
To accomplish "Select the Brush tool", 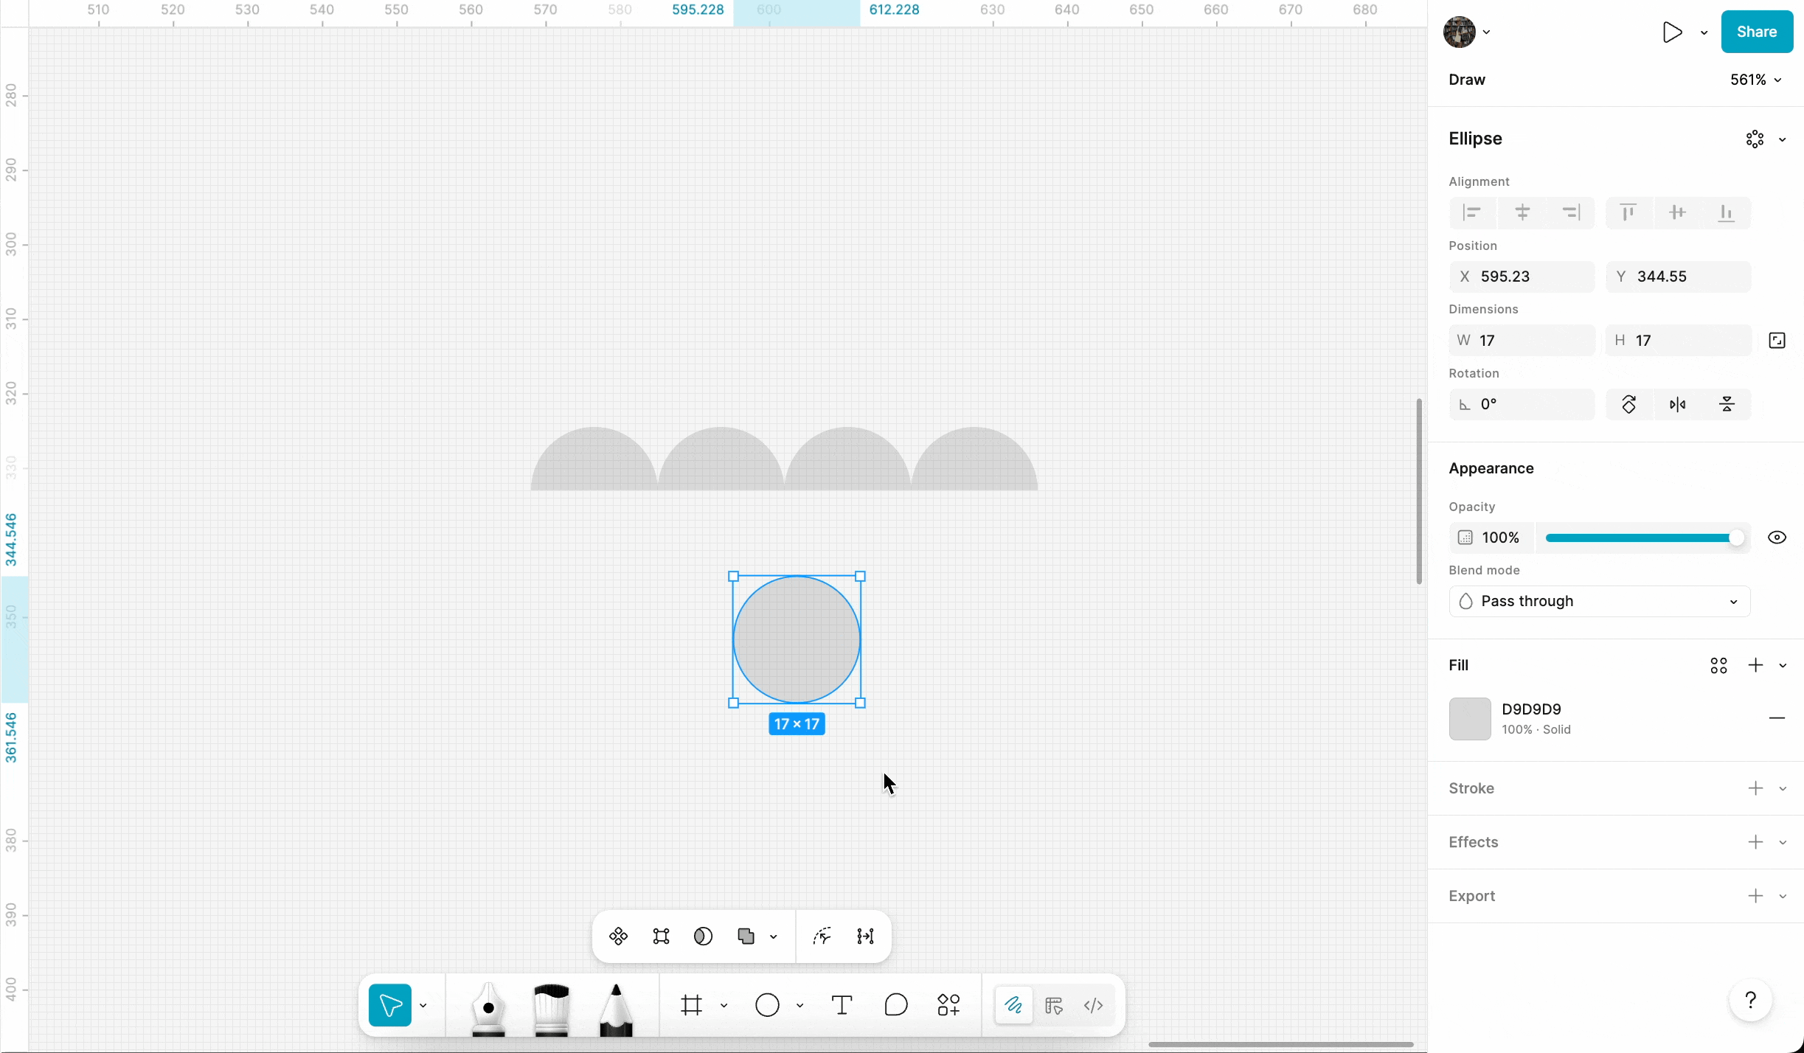I will tap(551, 1007).
